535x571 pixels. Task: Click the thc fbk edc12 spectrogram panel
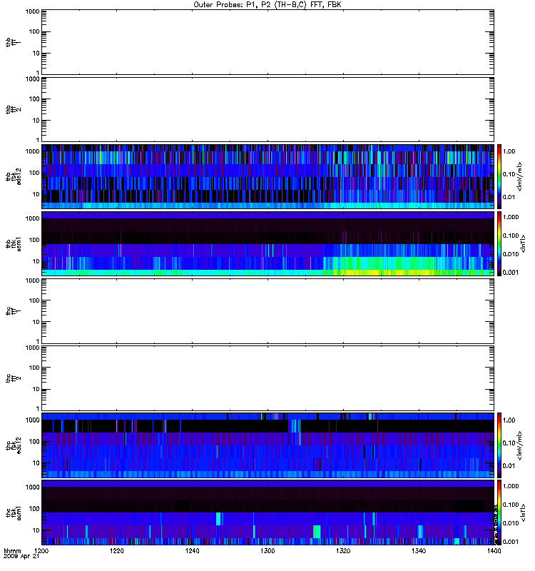[x=268, y=445]
